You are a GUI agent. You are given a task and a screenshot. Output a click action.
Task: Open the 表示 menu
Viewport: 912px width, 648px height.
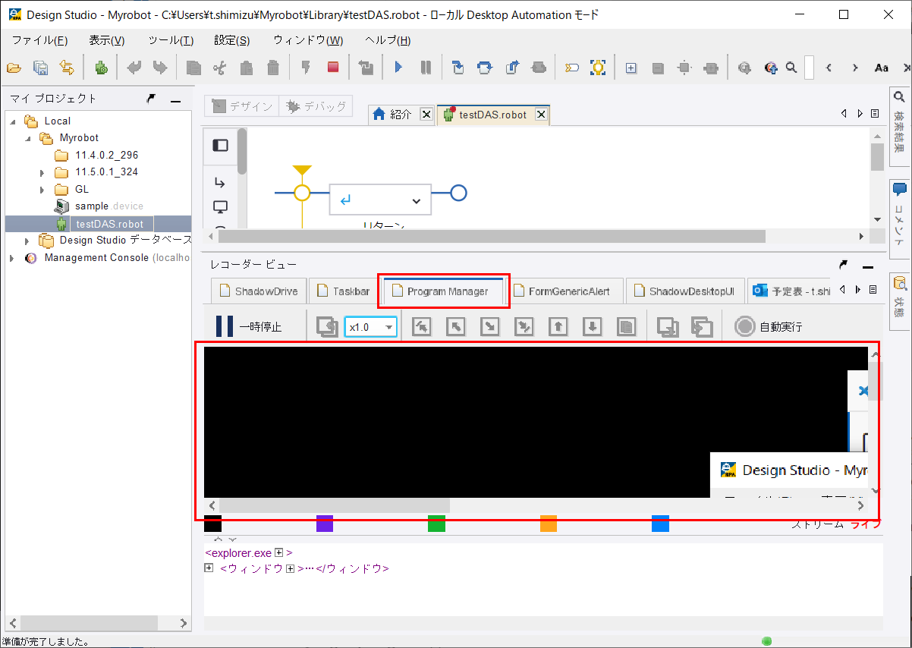click(107, 40)
